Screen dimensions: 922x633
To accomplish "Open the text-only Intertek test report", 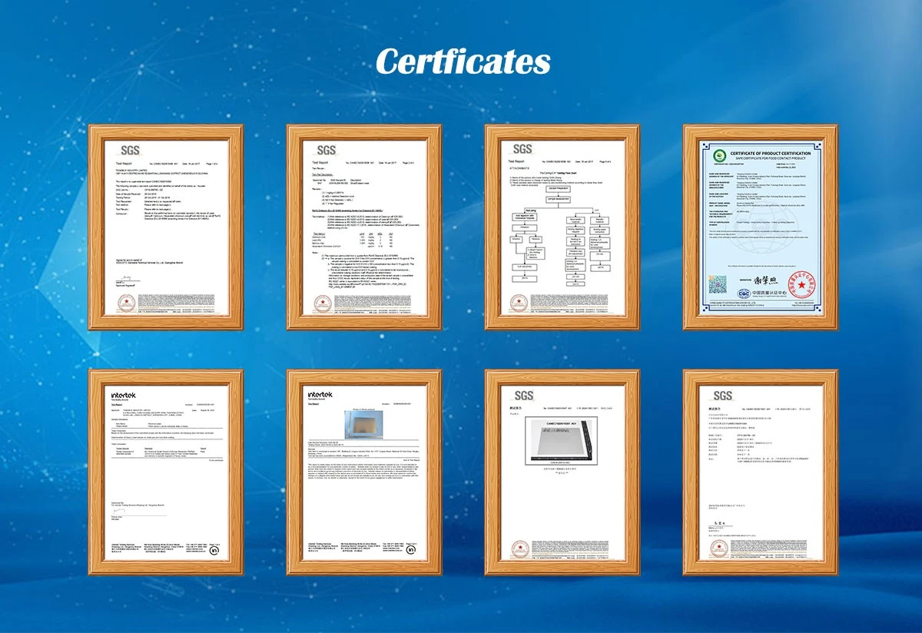I will pos(165,472).
